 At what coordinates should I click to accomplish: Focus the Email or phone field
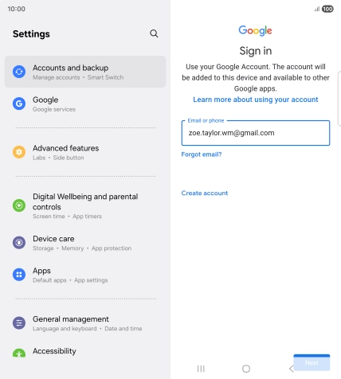point(256,133)
